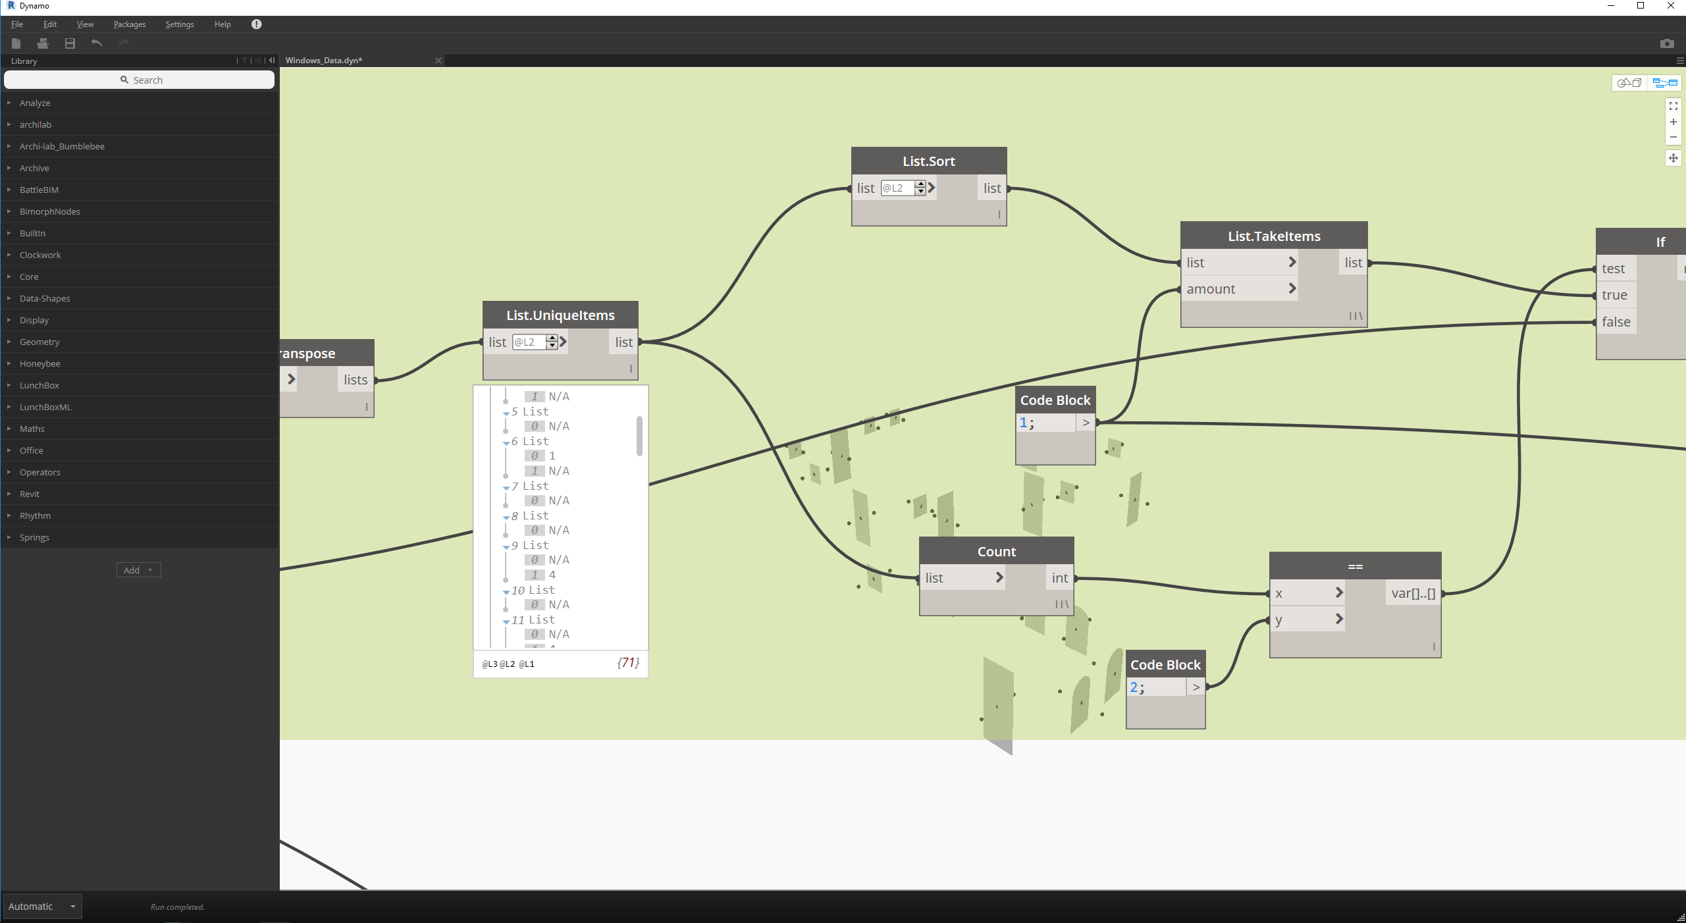
Task: Collapse the 9 List item in preview
Action: click(506, 546)
